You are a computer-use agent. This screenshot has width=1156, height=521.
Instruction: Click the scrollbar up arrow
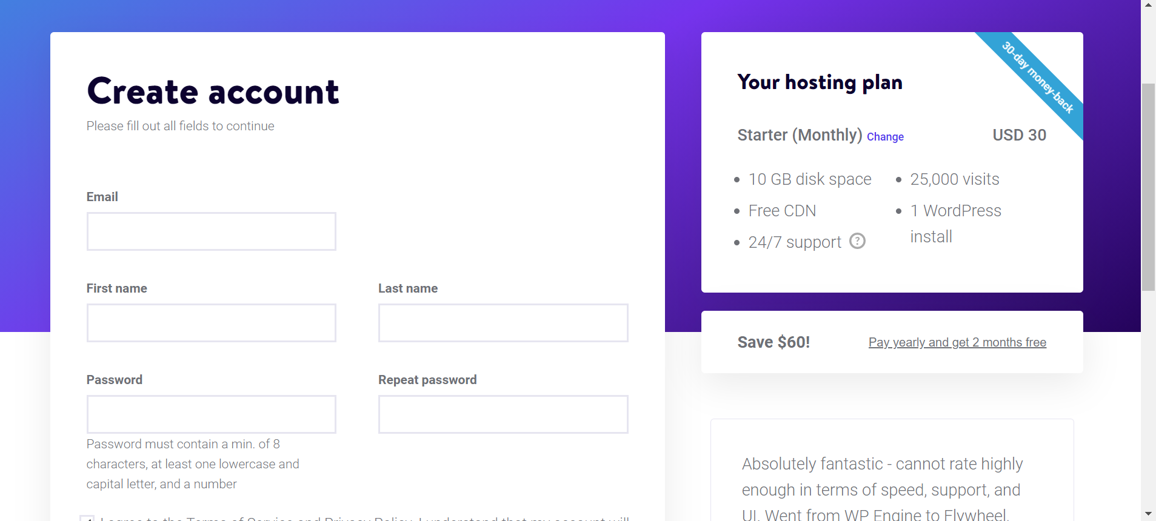tap(1148, 5)
